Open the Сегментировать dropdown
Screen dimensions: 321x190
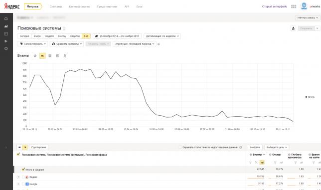(32, 44)
